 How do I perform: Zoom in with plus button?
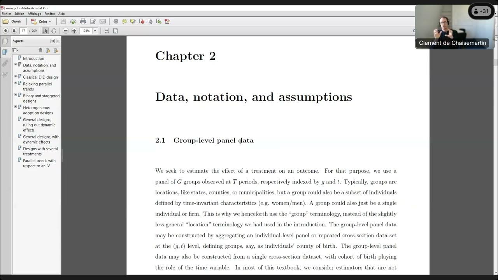(74, 31)
